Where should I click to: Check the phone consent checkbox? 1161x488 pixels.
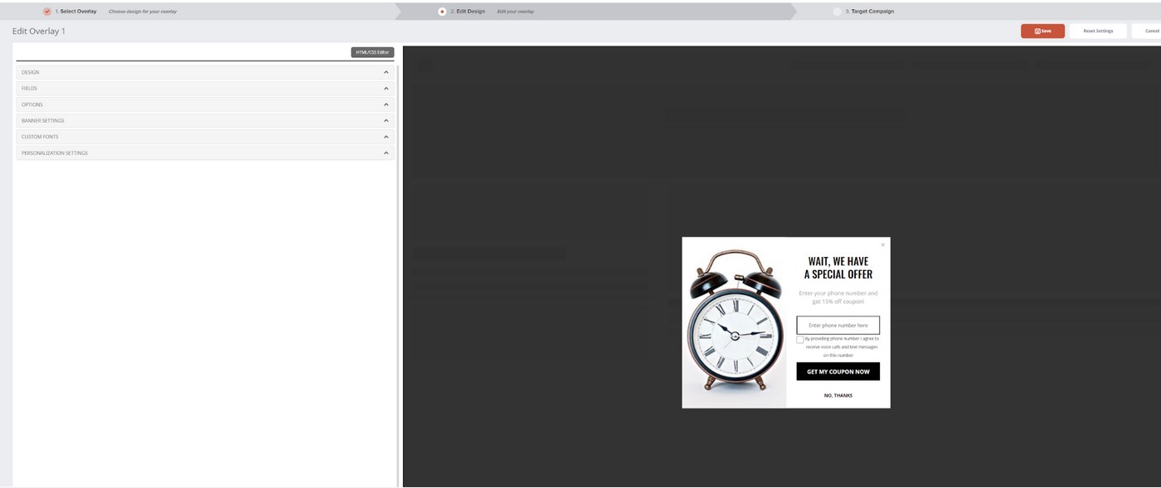(x=800, y=340)
